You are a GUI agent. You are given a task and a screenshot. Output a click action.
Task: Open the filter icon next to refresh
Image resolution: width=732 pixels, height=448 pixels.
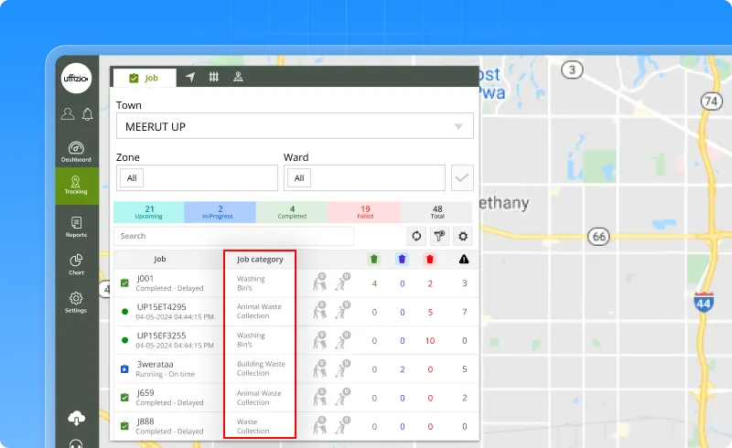pos(439,236)
